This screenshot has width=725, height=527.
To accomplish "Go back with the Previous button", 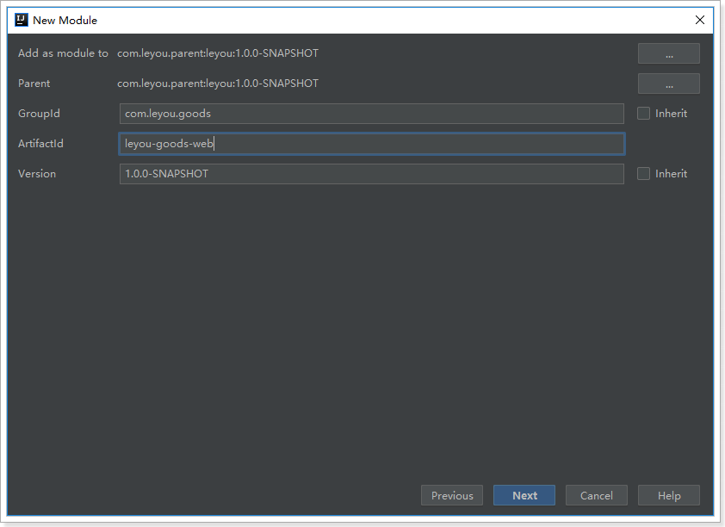I will 452,495.
